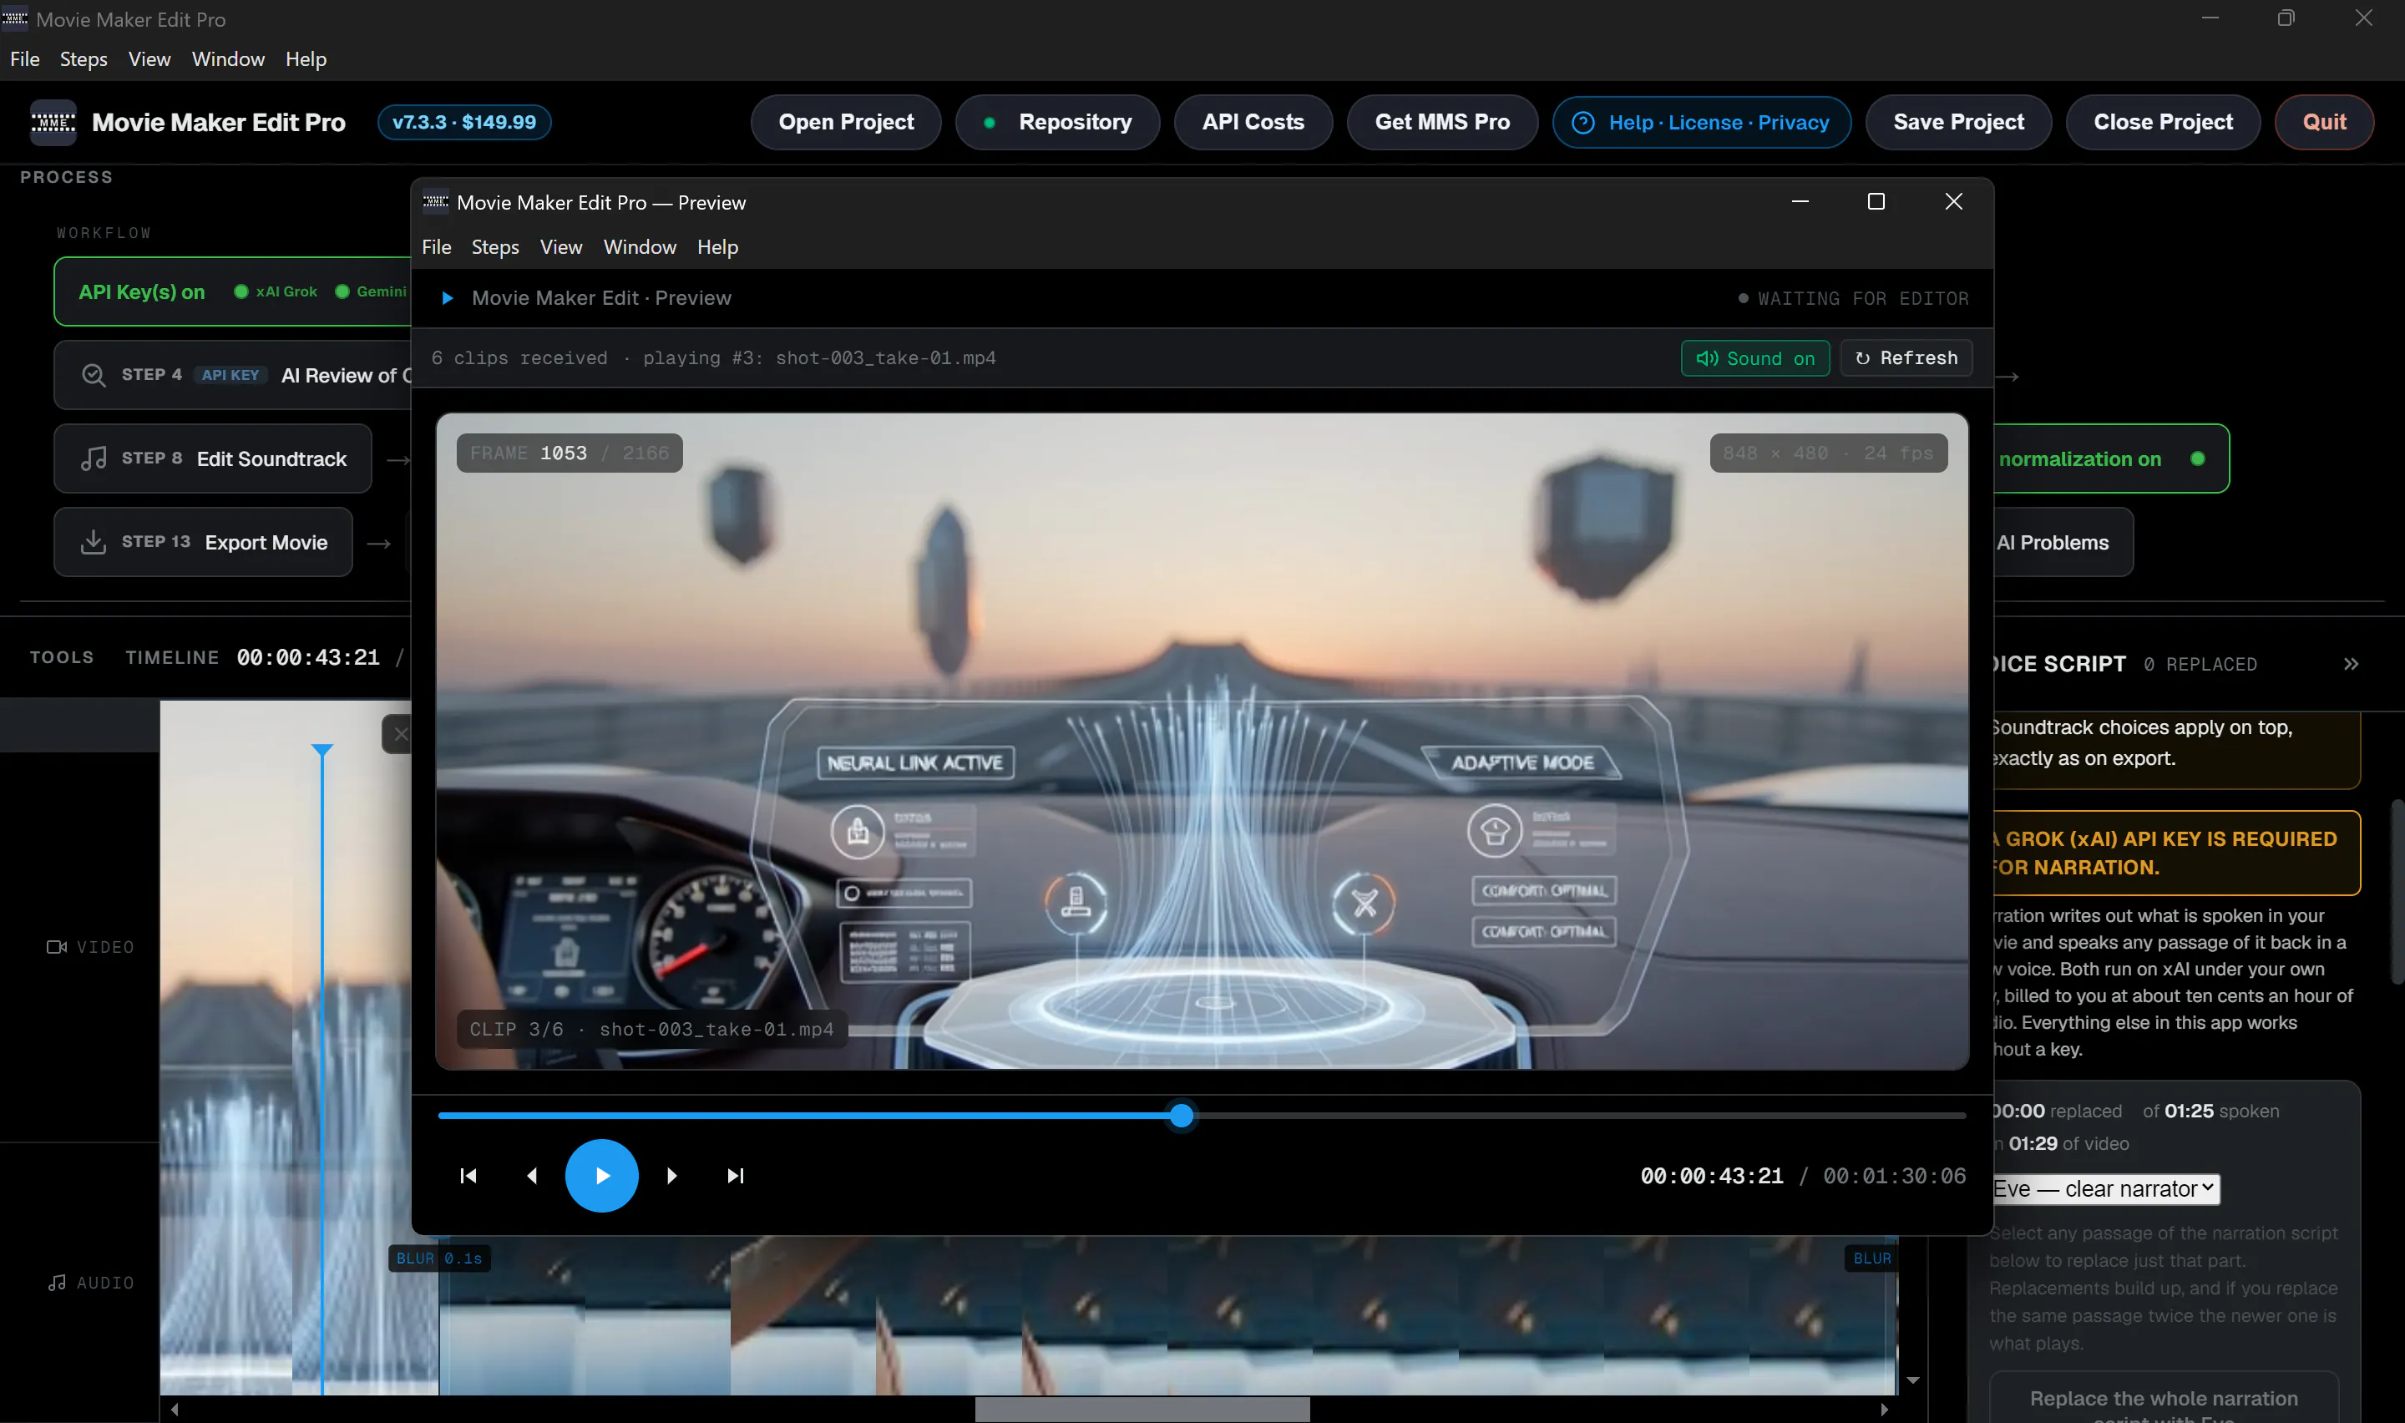This screenshot has width=2405, height=1423.
Task: Click the version v7.3.3 price badge
Action: point(464,122)
